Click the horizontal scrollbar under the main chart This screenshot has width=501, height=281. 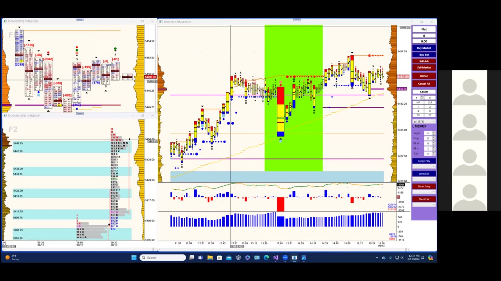pos(284,249)
